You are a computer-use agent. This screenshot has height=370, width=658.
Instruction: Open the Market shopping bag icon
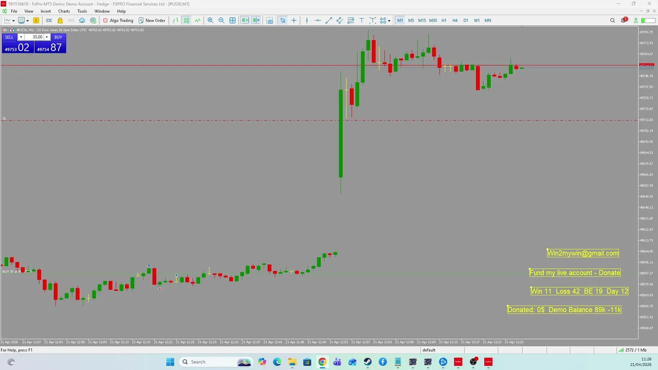[60, 21]
